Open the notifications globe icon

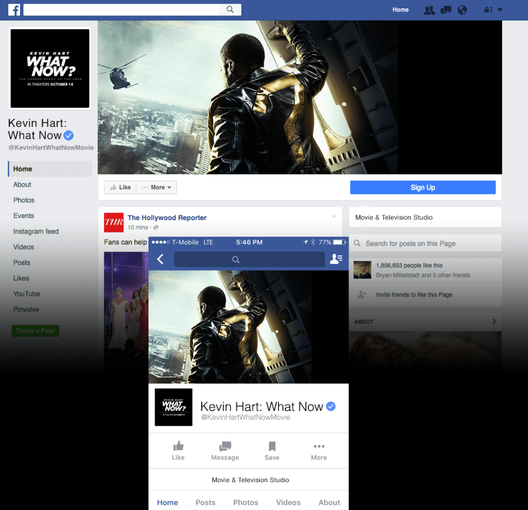click(462, 10)
